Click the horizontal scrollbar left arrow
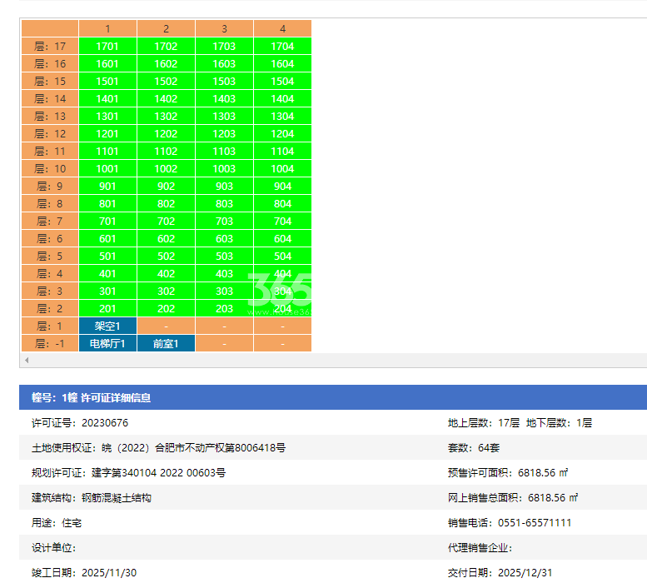This screenshot has height=588, width=647. tap(27, 361)
